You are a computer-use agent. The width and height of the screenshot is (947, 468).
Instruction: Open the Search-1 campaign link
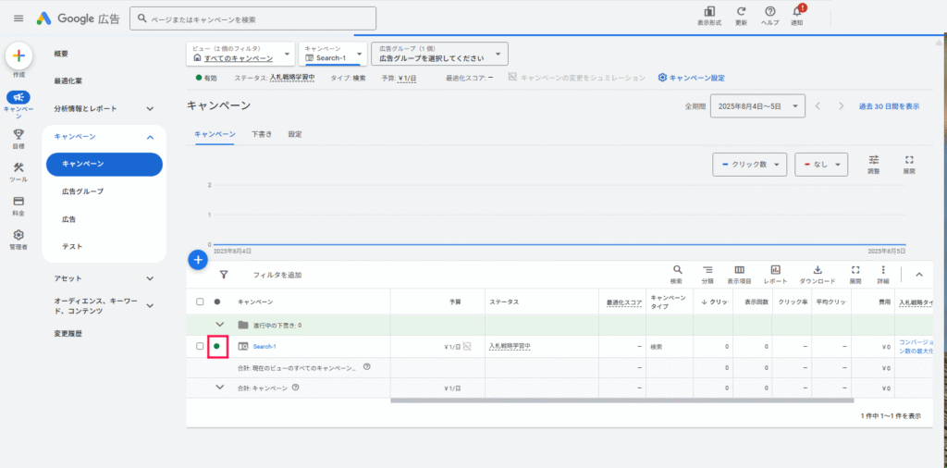[264, 346]
